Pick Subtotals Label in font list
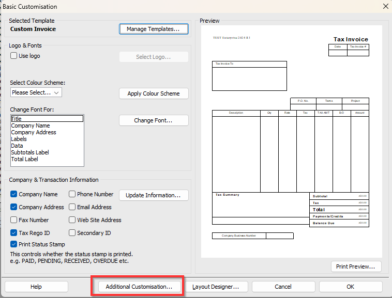 coord(47,152)
